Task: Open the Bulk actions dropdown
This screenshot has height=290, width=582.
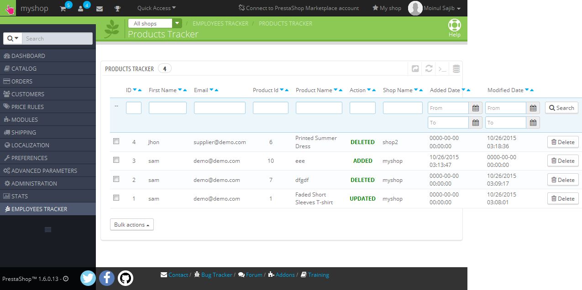Action: pyautogui.click(x=132, y=225)
